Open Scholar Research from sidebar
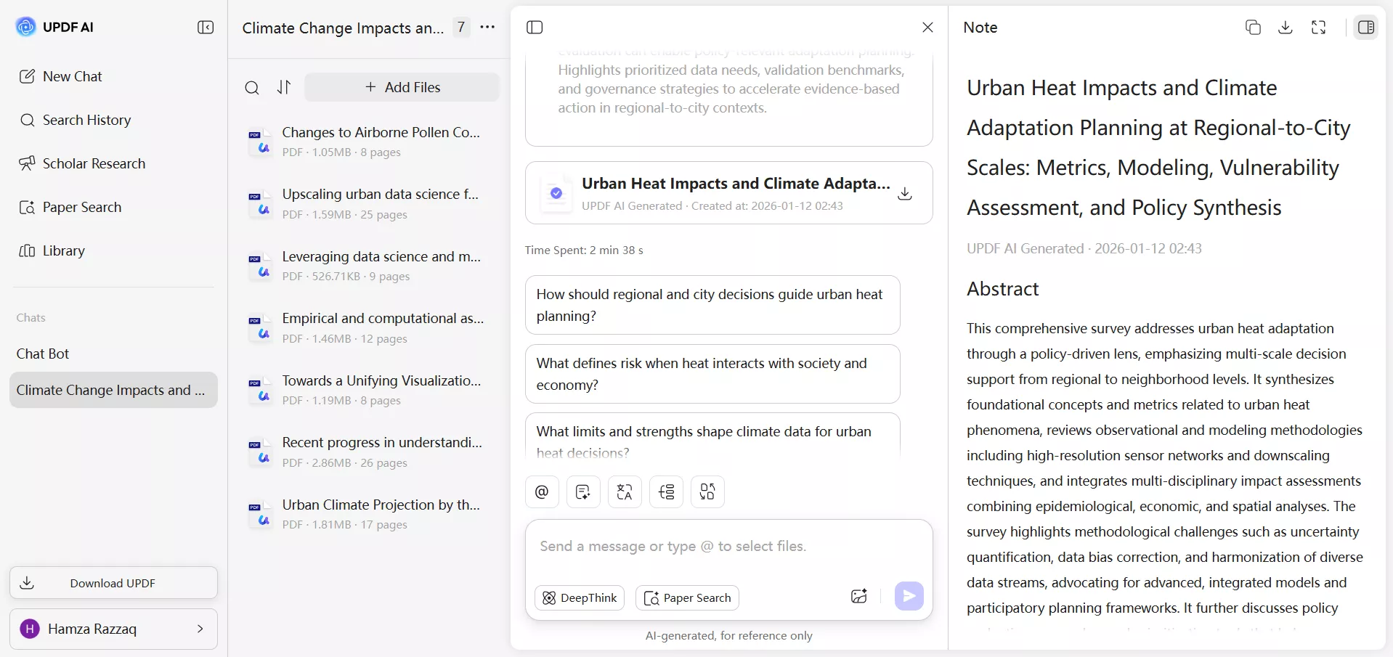This screenshot has width=1393, height=657. [93, 164]
